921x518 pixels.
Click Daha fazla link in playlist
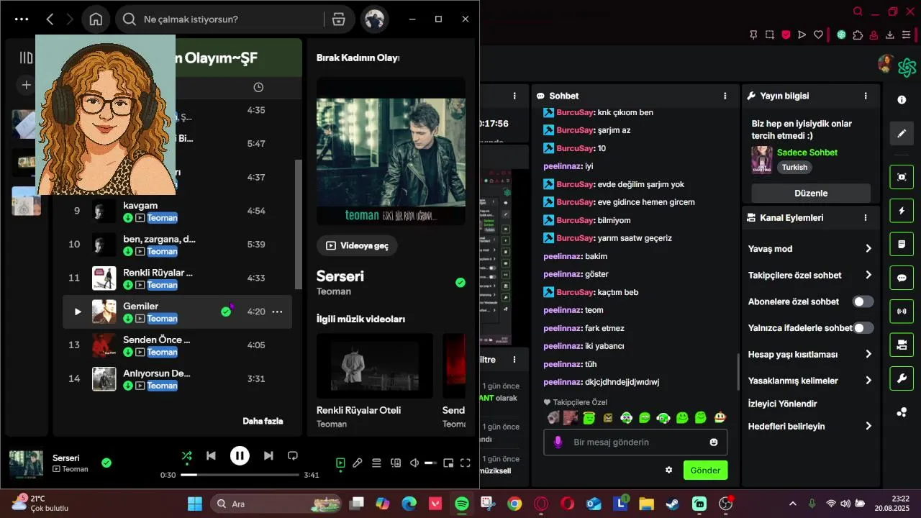tap(263, 421)
